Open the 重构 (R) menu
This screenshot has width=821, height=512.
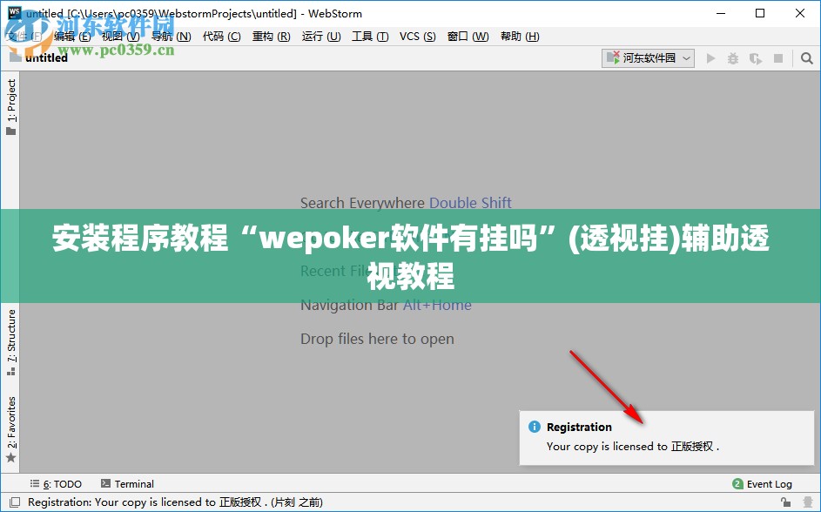pos(272,36)
